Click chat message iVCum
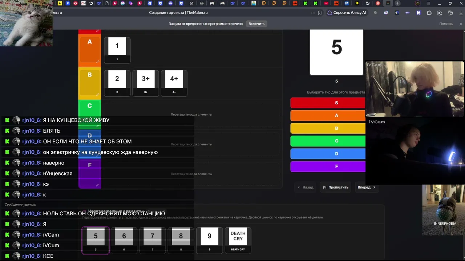 51,245
